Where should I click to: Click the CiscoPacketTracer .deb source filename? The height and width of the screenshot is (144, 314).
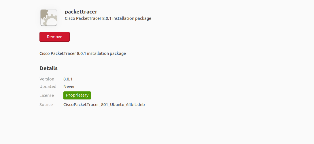click(x=104, y=105)
